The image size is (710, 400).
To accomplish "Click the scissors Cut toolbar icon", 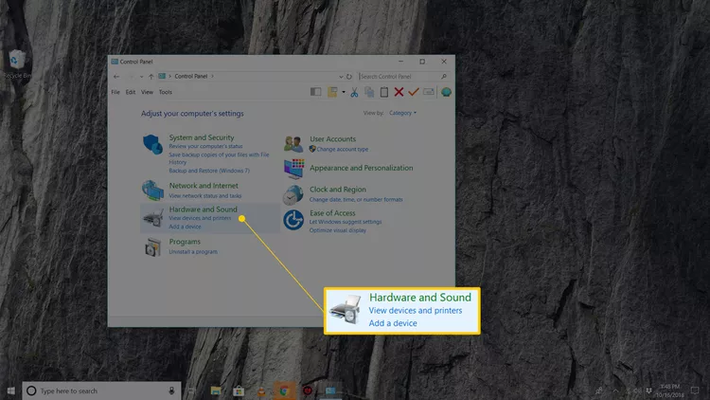I will click(355, 92).
